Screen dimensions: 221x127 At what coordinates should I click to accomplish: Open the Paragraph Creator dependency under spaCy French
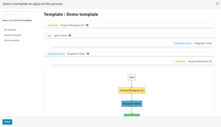203,43
